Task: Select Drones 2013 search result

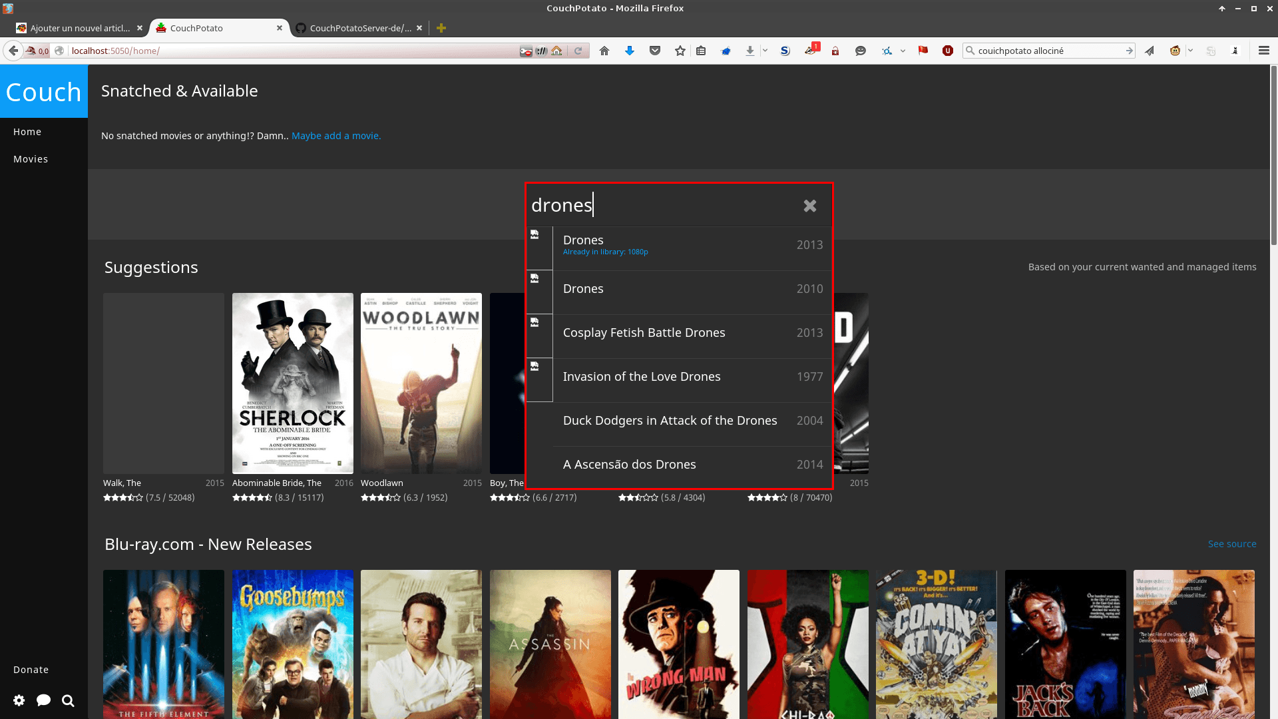Action: coord(679,248)
